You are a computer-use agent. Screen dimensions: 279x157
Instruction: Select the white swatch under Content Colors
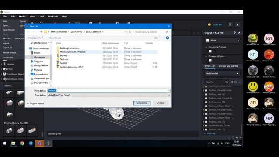pos(210,61)
